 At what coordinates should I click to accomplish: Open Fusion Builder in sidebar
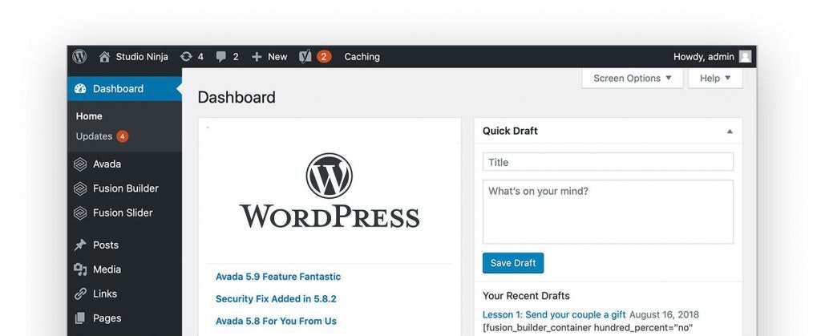point(125,188)
